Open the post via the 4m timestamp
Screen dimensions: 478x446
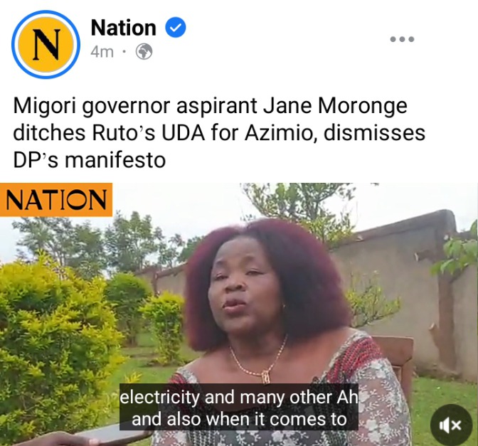[102, 52]
